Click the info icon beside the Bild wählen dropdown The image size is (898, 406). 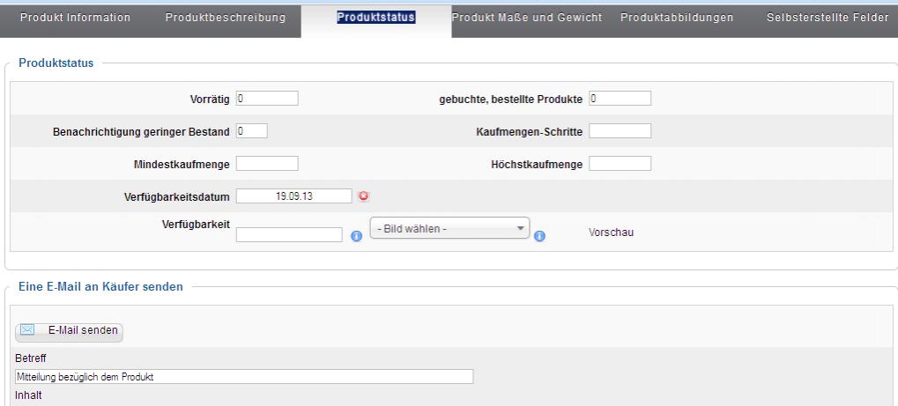pos(539,236)
